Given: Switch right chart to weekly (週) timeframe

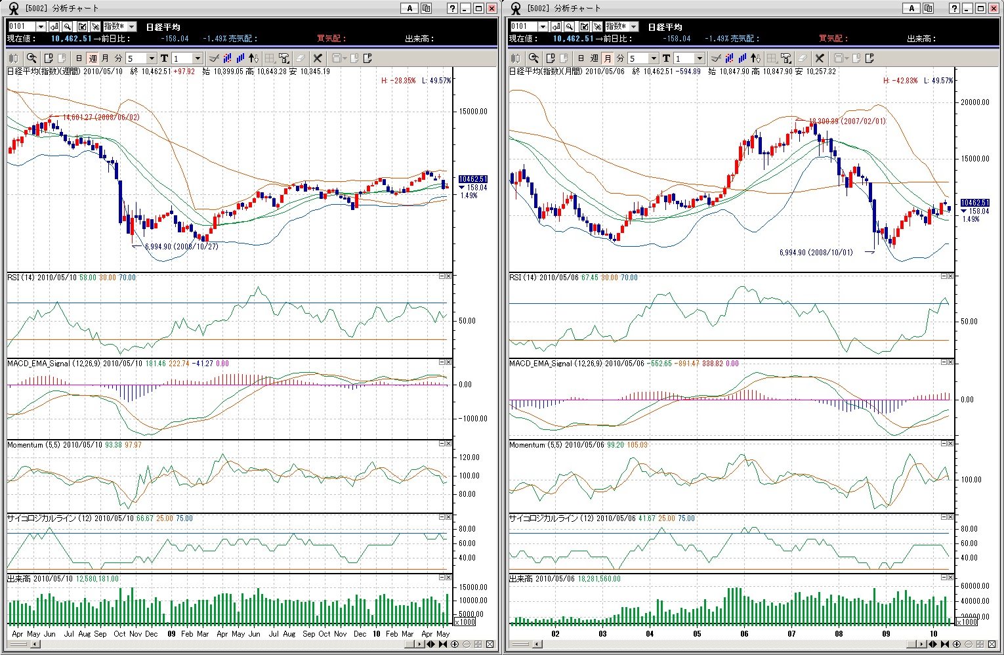Looking at the screenshot, I should pyautogui.click(x=594, y=58).
